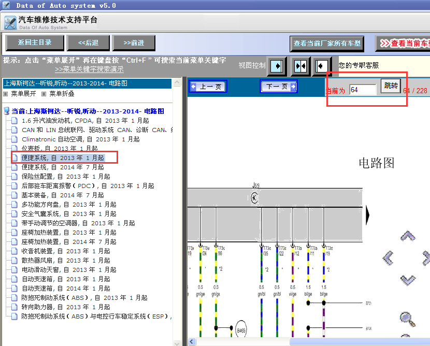The width and height of the screenshot is (430, 346).
Task: Click the 汽车维修技术支持平台 logo icon
Action: [x=10, y=22]
